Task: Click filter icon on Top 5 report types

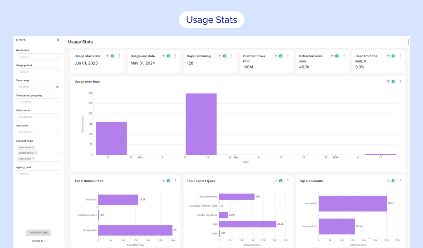Action: (276, 181)
